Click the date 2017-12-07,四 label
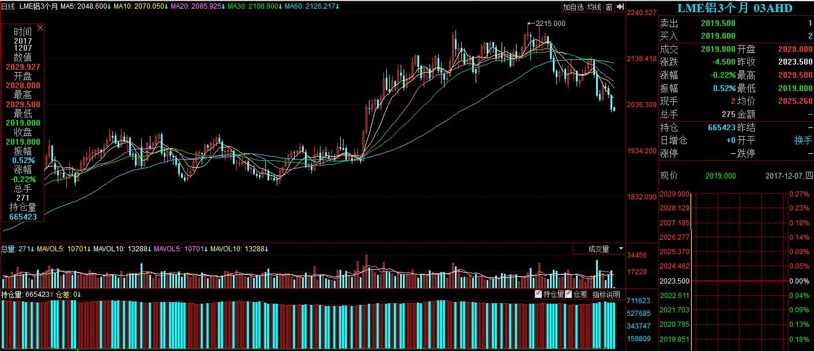Screen dimensions: 814x351 pyautogui.click(x=789, y=176)
